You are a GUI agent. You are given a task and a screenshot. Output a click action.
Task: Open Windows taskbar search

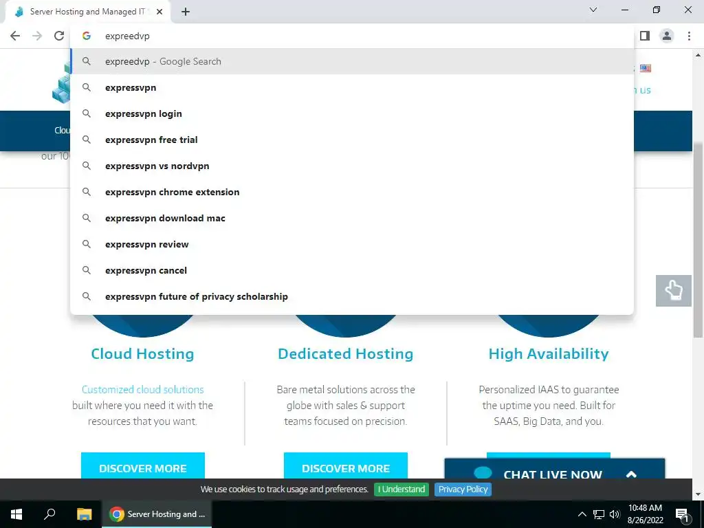click(x=49, y=514)
